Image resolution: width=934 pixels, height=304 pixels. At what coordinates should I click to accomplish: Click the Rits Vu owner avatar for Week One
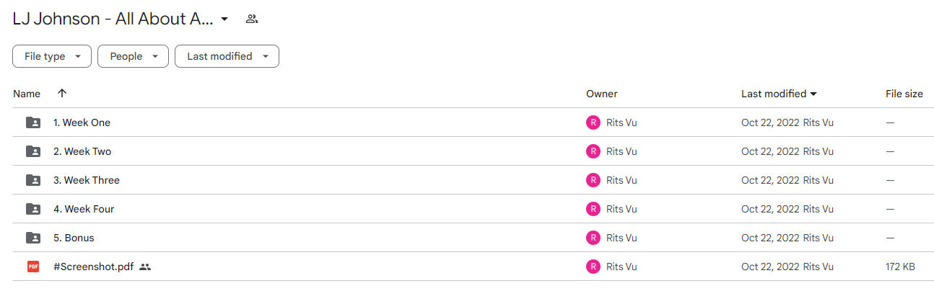point(593,122)
